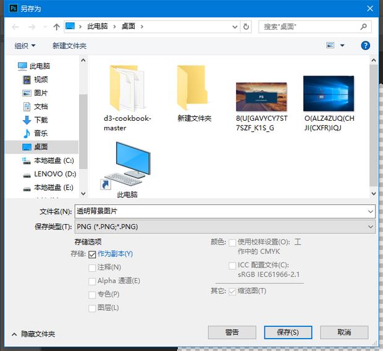Viewport: 383px width, 351px height.
Task: Open the 保存类型 PNG format dropdown
Action: pyautogui.click(x=225, y=227)
